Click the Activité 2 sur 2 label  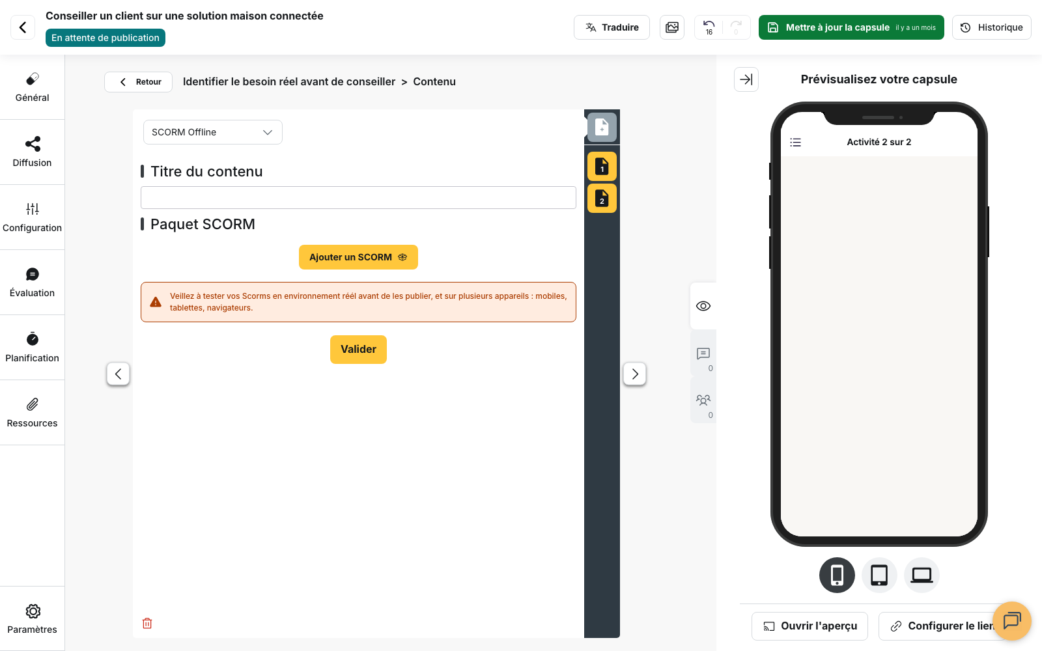click(x=879, y=142)
